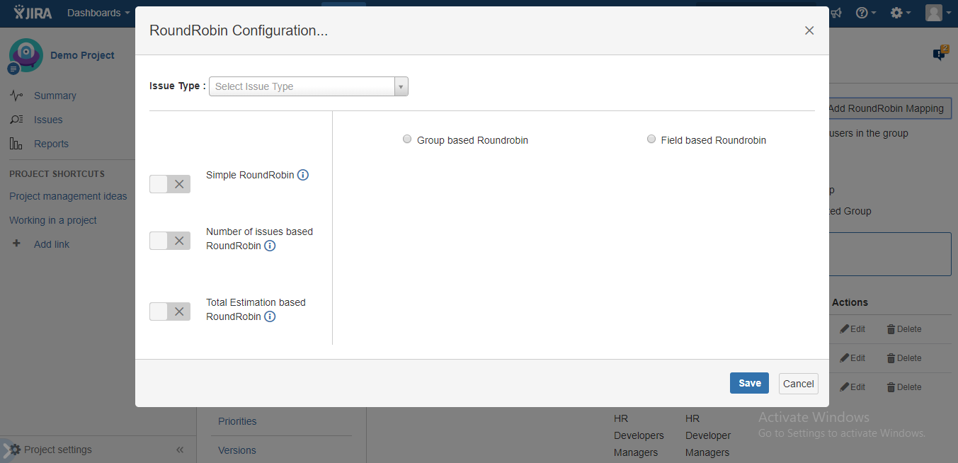Open Priorities settings item
The height and width of the screenshot is (463, 958).
click(237, 421)
